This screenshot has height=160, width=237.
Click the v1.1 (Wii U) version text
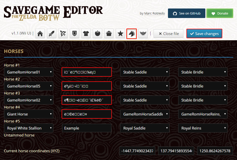click(x=21, y=33)
